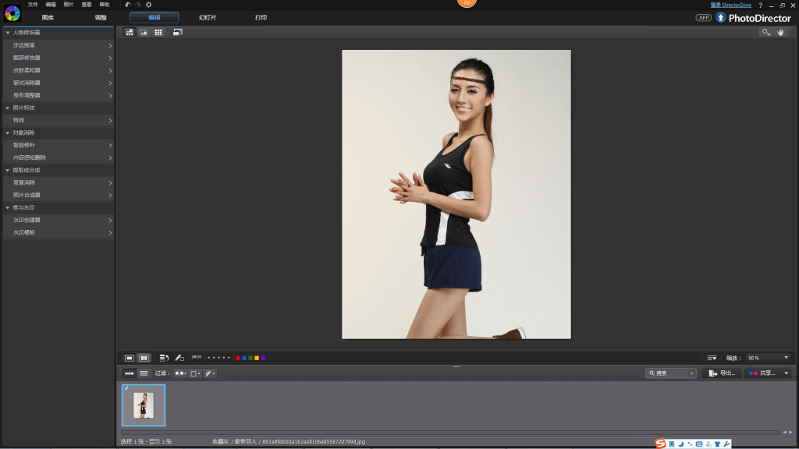Click the rotate photo icon
This screenshot has width=799, height=449.
click(164, 358)
